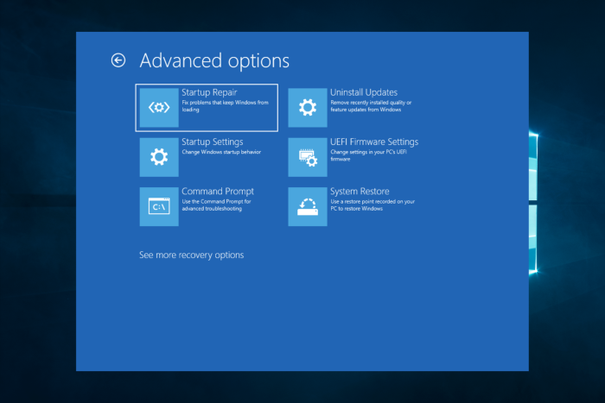
Task: Open the Startup Repair title
Action: point(209,93)
